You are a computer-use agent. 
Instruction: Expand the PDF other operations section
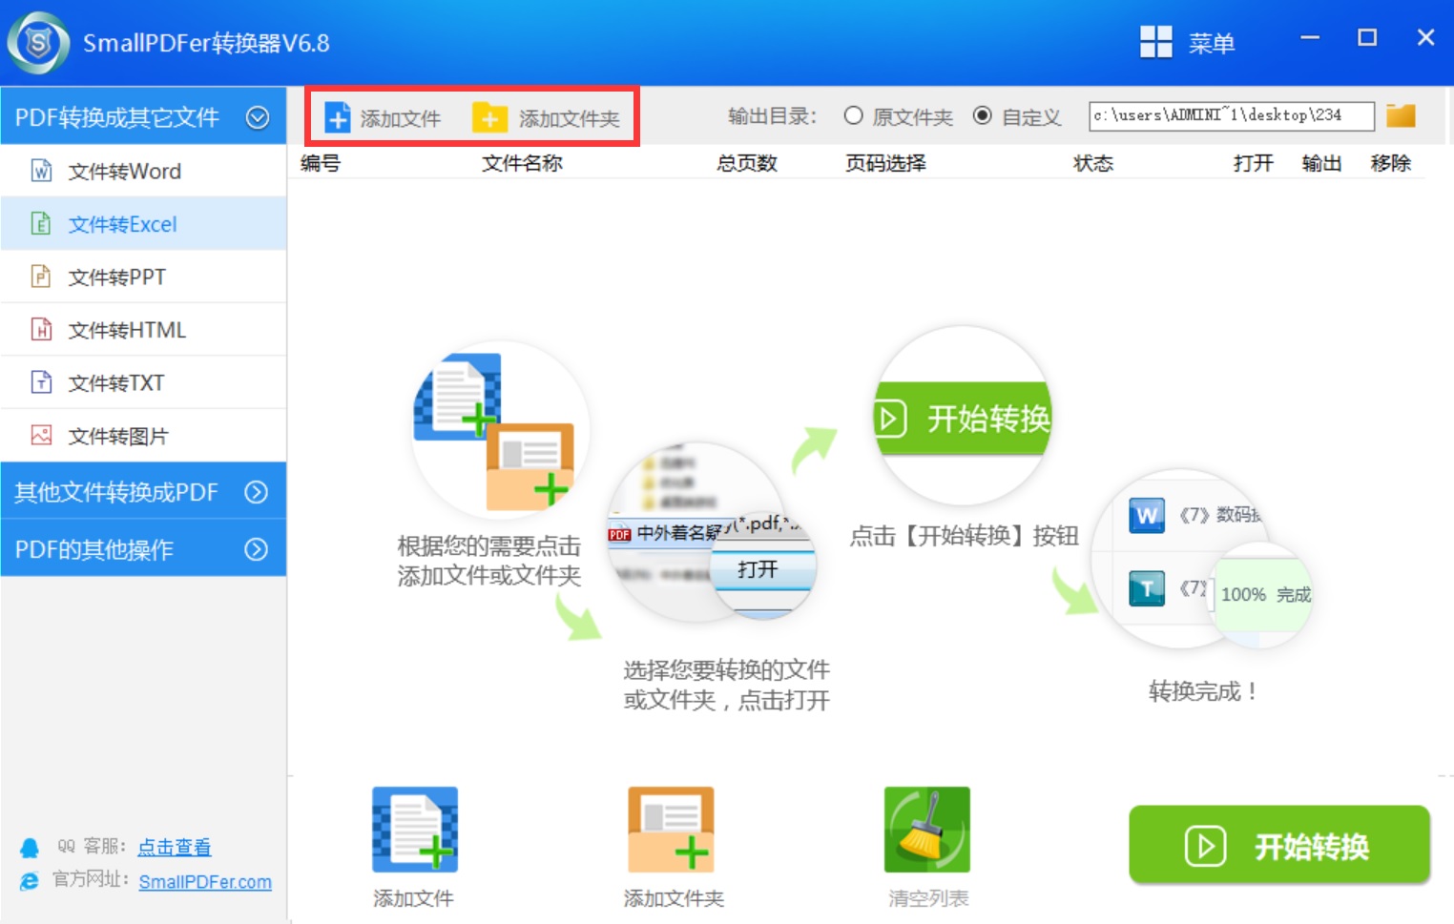(256, 549)
